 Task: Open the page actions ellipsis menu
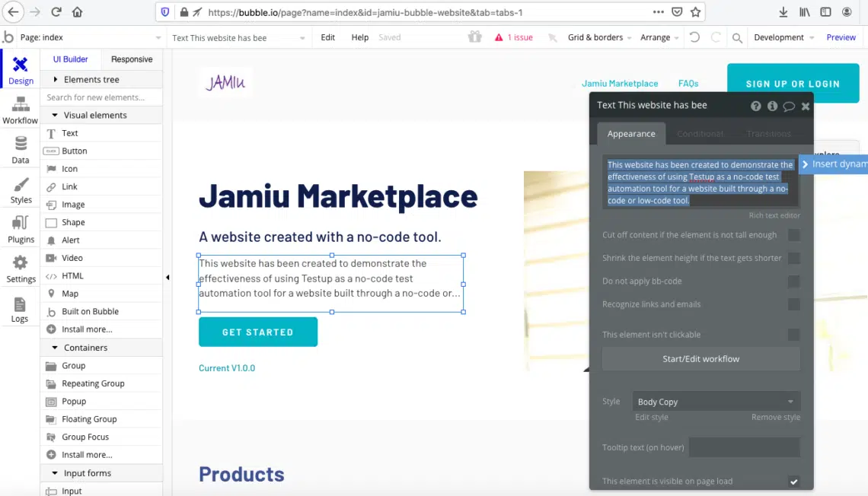coord(658,12)
